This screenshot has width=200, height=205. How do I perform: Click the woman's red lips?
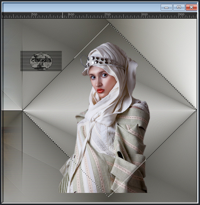pos(101,91)
